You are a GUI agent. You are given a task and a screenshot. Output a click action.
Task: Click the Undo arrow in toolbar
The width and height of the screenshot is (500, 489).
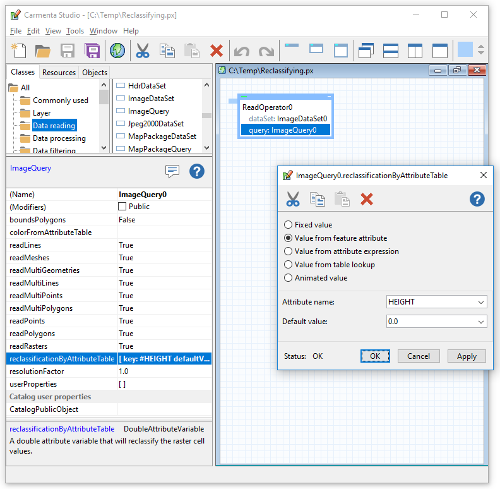click(241, 51)
